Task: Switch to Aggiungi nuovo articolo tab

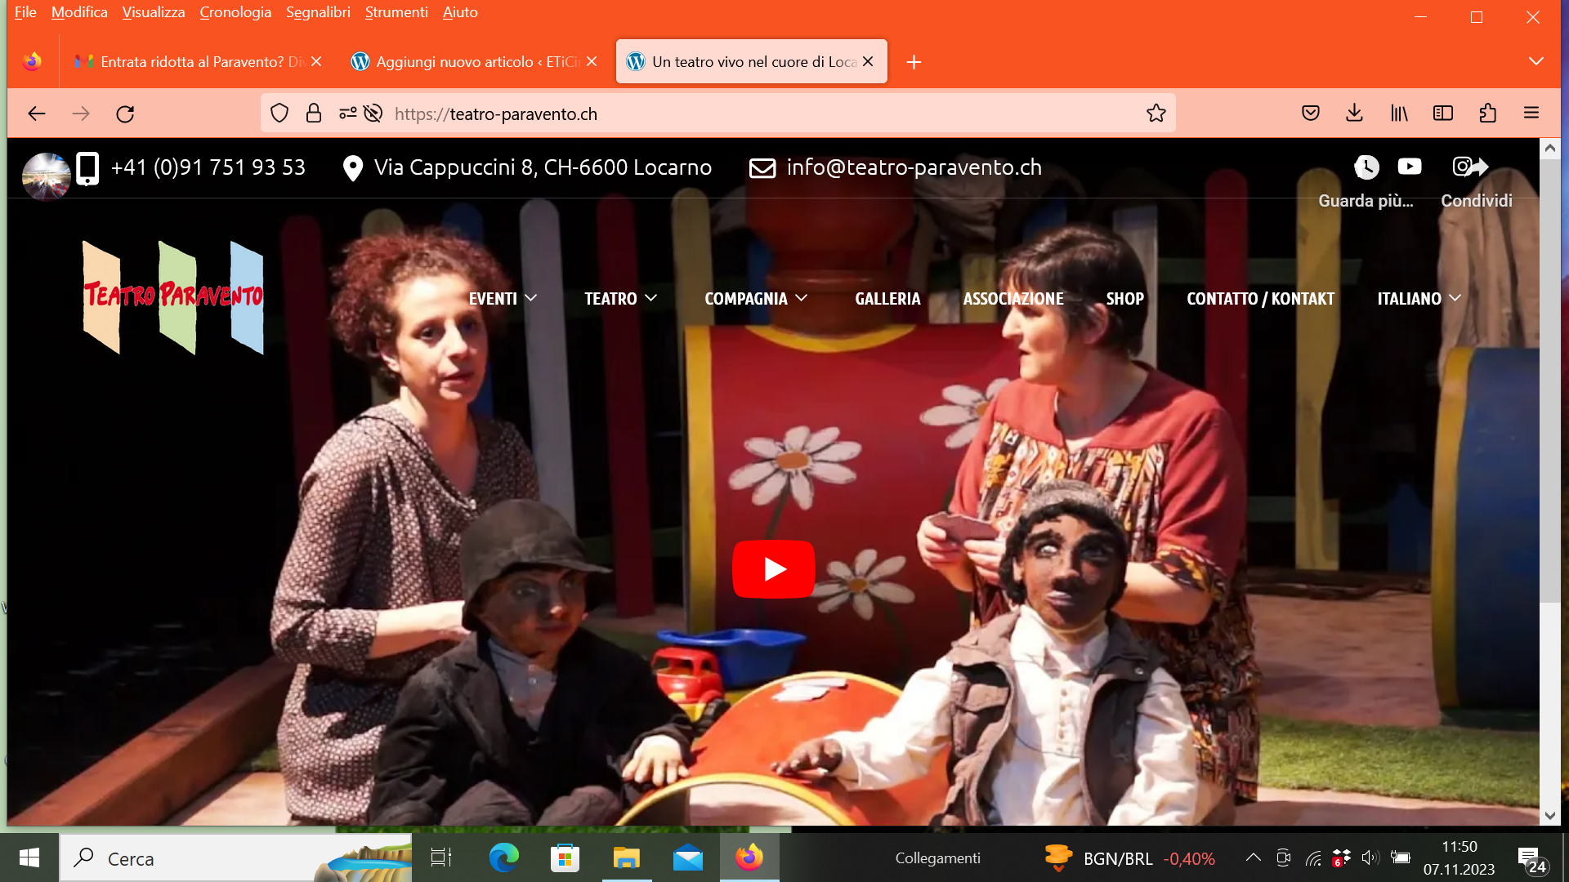Action: (466, 62)
